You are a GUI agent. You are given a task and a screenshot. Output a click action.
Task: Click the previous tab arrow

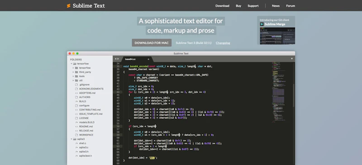[x=115, y=59]
